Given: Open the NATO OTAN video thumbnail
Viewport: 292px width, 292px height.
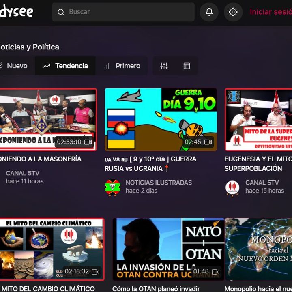Looking at the screenshot, I should pos(168,249).
